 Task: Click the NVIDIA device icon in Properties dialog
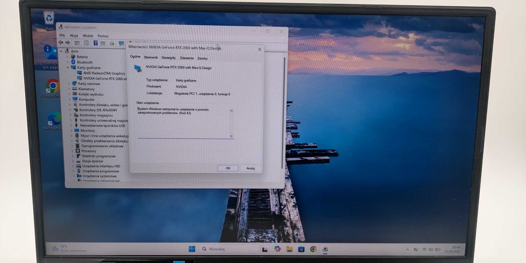click(x=137, y=68)
